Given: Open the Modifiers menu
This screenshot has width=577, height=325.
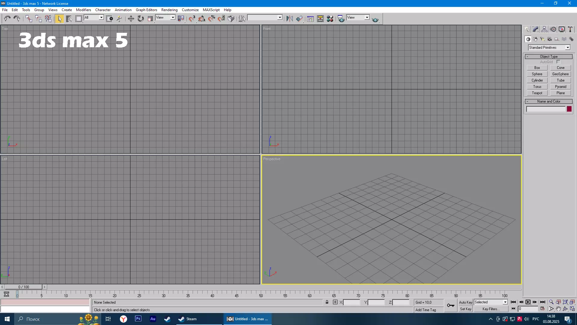Looking at the screenshot, I should pos(83,10).
